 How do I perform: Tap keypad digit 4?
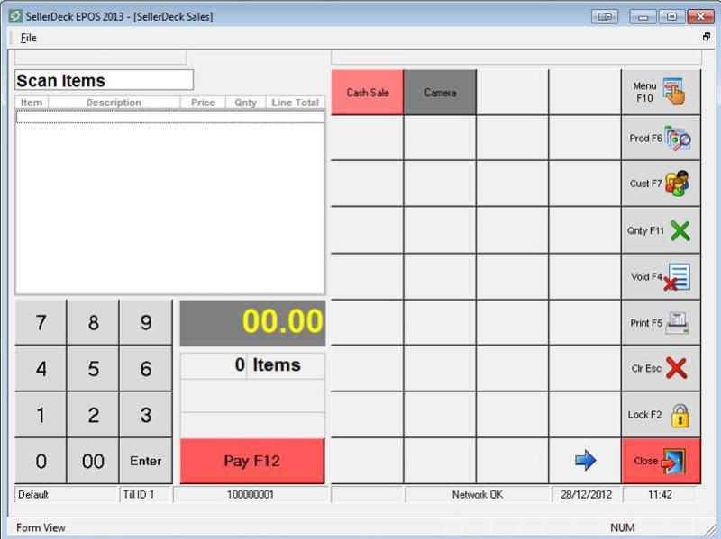tap(41, 369)
